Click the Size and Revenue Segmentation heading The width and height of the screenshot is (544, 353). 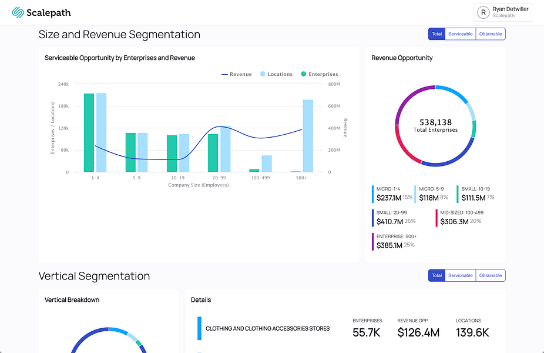point(119,34)
